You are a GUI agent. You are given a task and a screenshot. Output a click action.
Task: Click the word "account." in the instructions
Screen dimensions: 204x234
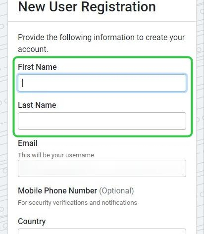click(x=33, y=49)
